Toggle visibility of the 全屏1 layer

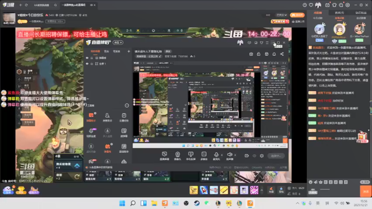tap(87, 64)
